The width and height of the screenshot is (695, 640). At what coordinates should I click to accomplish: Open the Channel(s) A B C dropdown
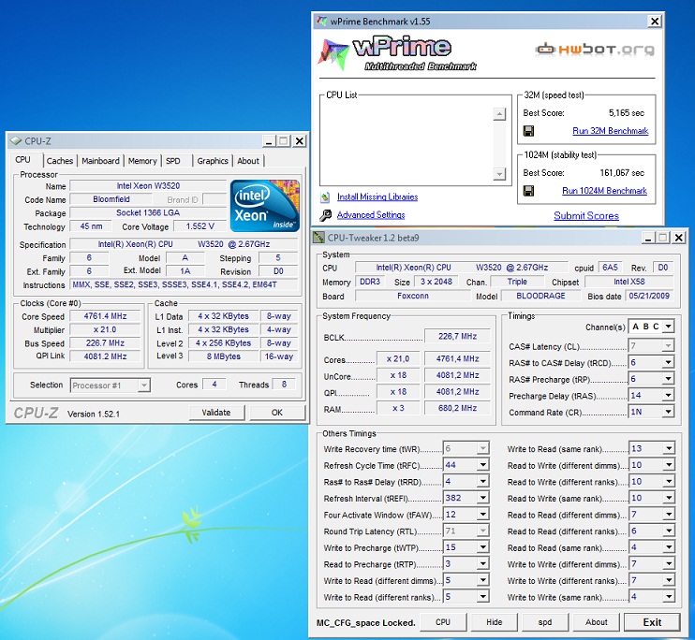point(668,327)
